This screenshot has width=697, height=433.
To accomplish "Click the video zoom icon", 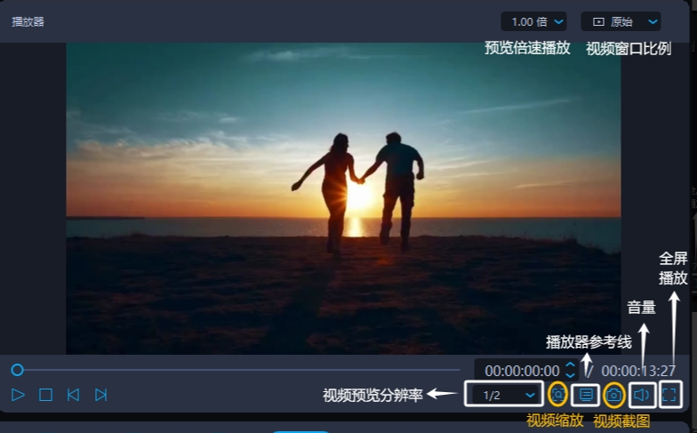I will click(x=557, y=395).
